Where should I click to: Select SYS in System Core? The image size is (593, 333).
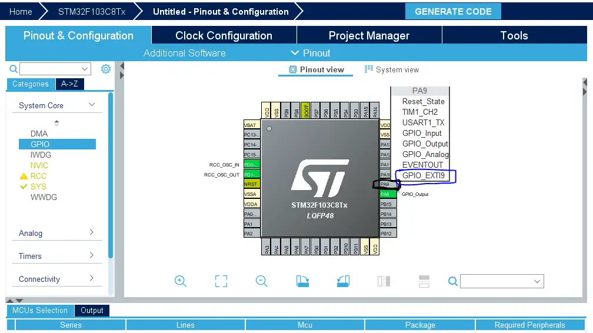tap(38, 187)
